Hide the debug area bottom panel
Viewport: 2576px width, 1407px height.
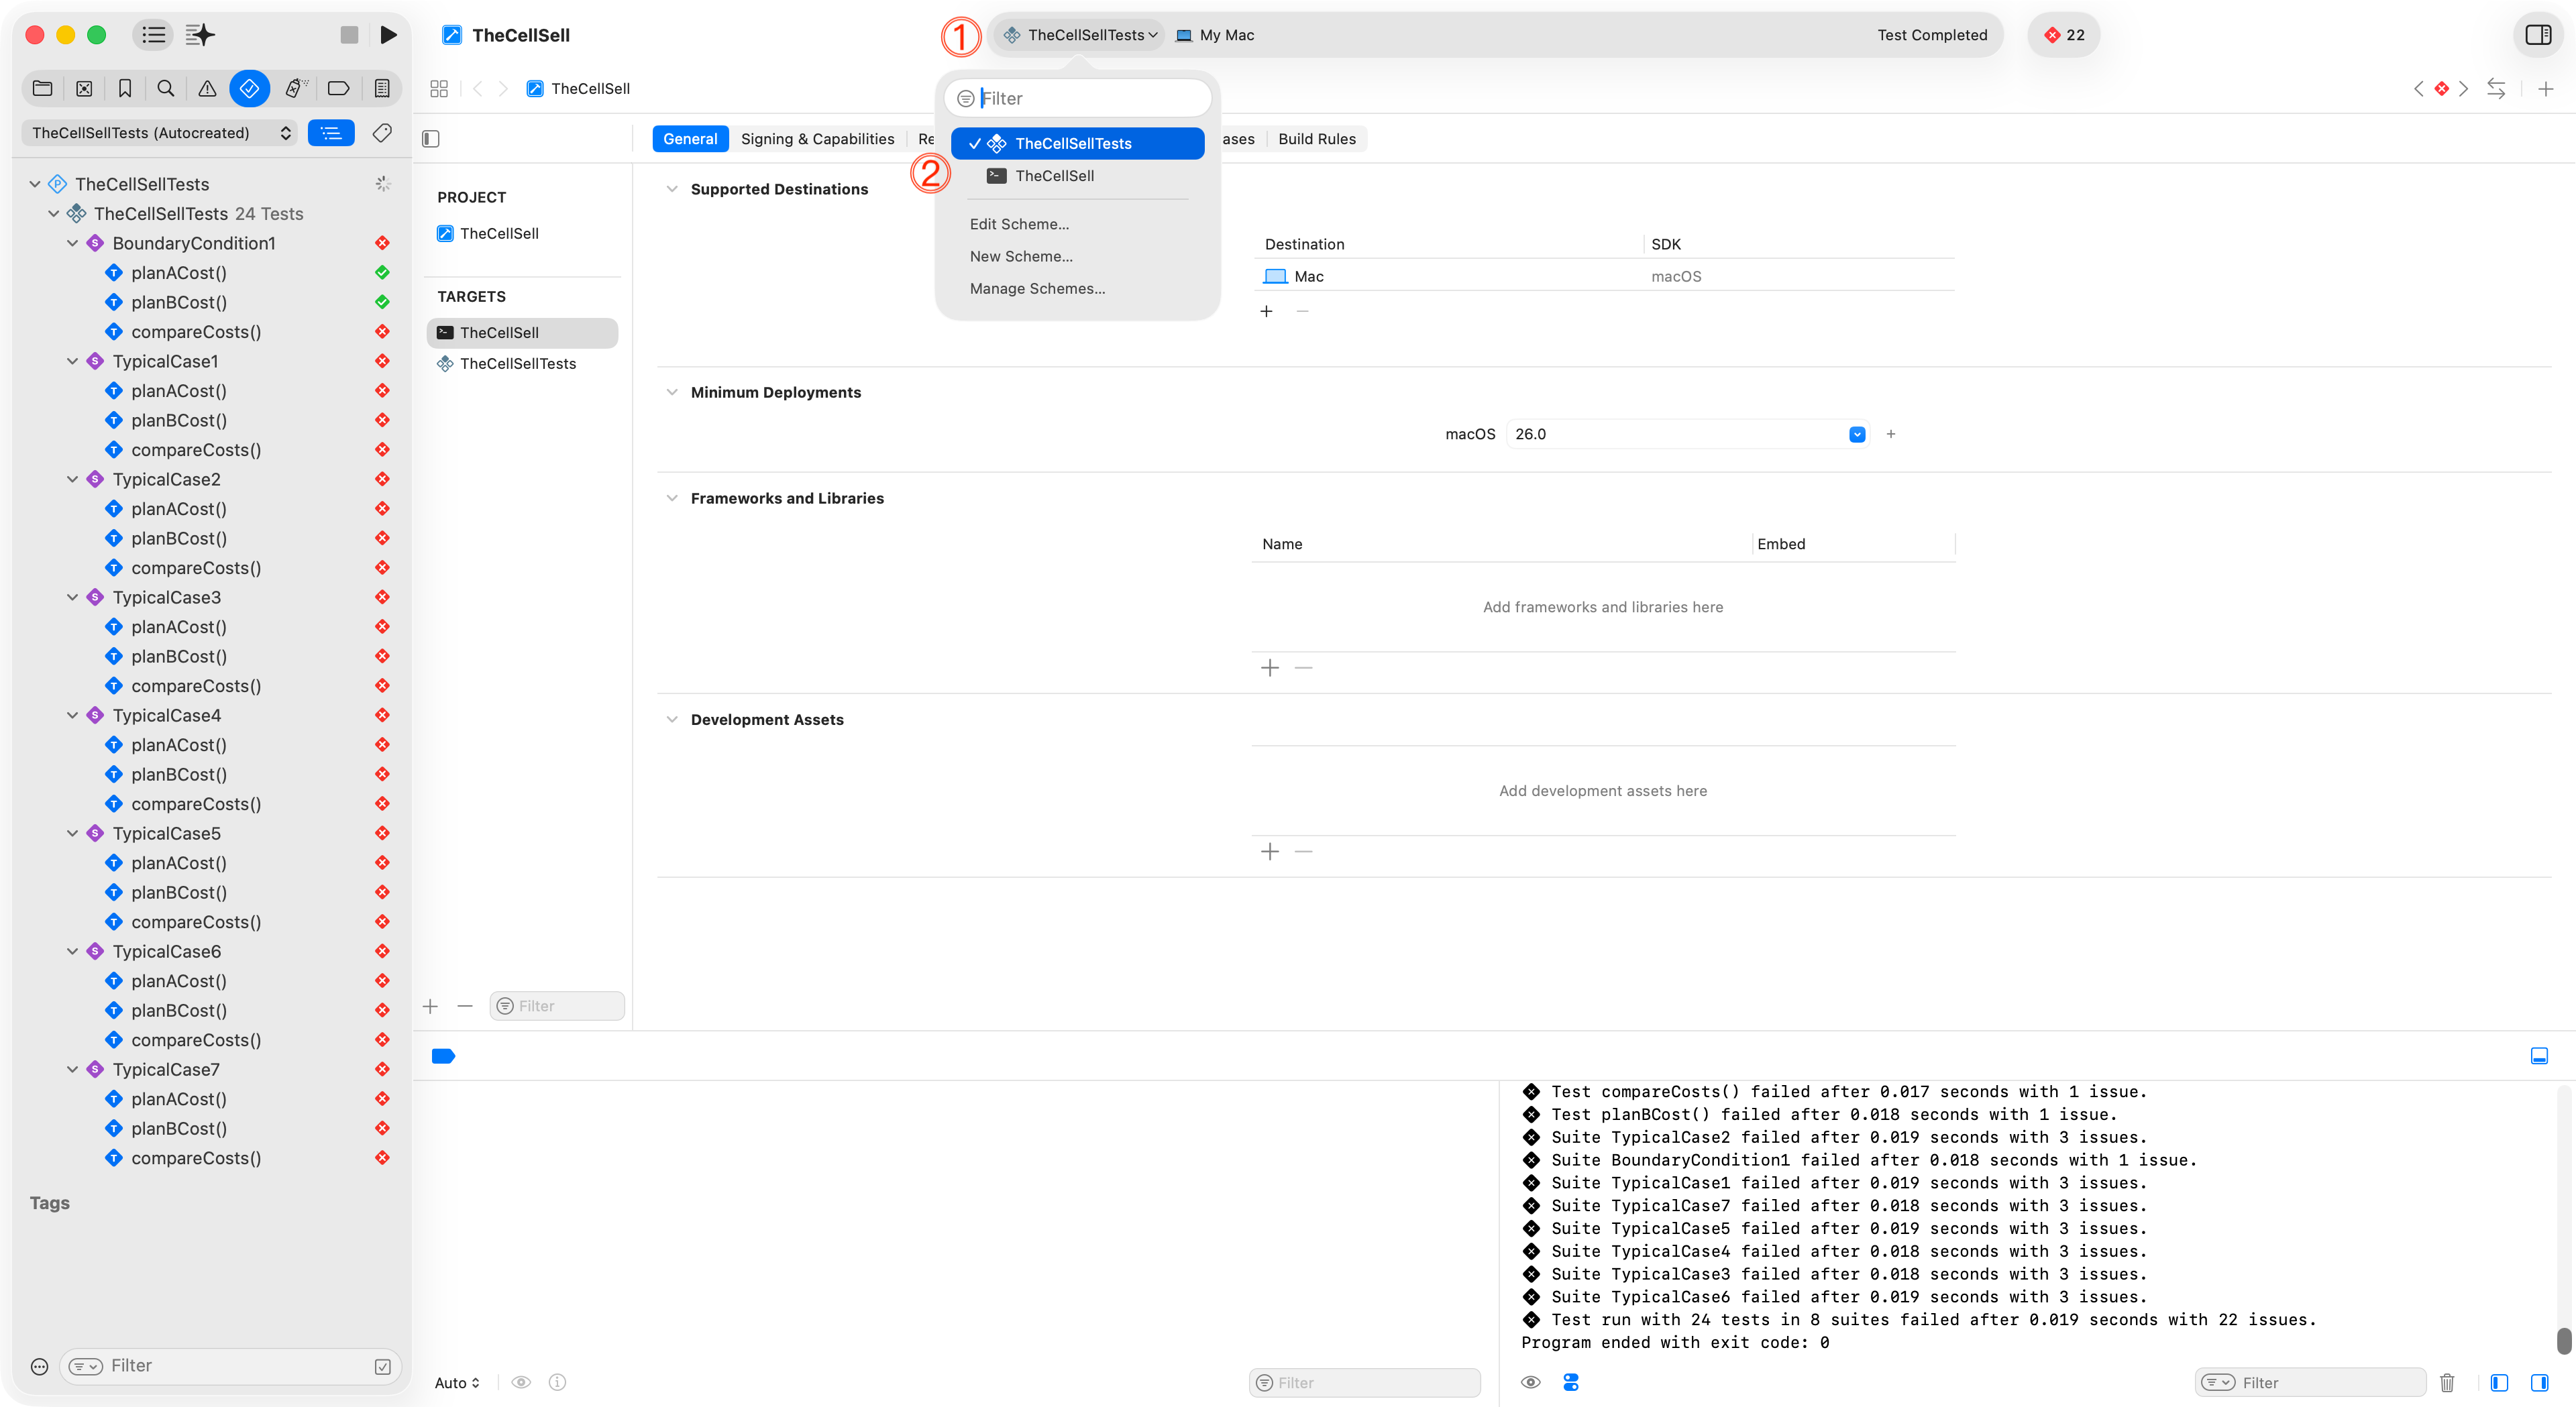2539,1056
